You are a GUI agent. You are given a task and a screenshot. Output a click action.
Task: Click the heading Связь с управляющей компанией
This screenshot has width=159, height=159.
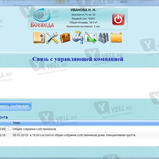pyautogui.click(x=78, y=59)
